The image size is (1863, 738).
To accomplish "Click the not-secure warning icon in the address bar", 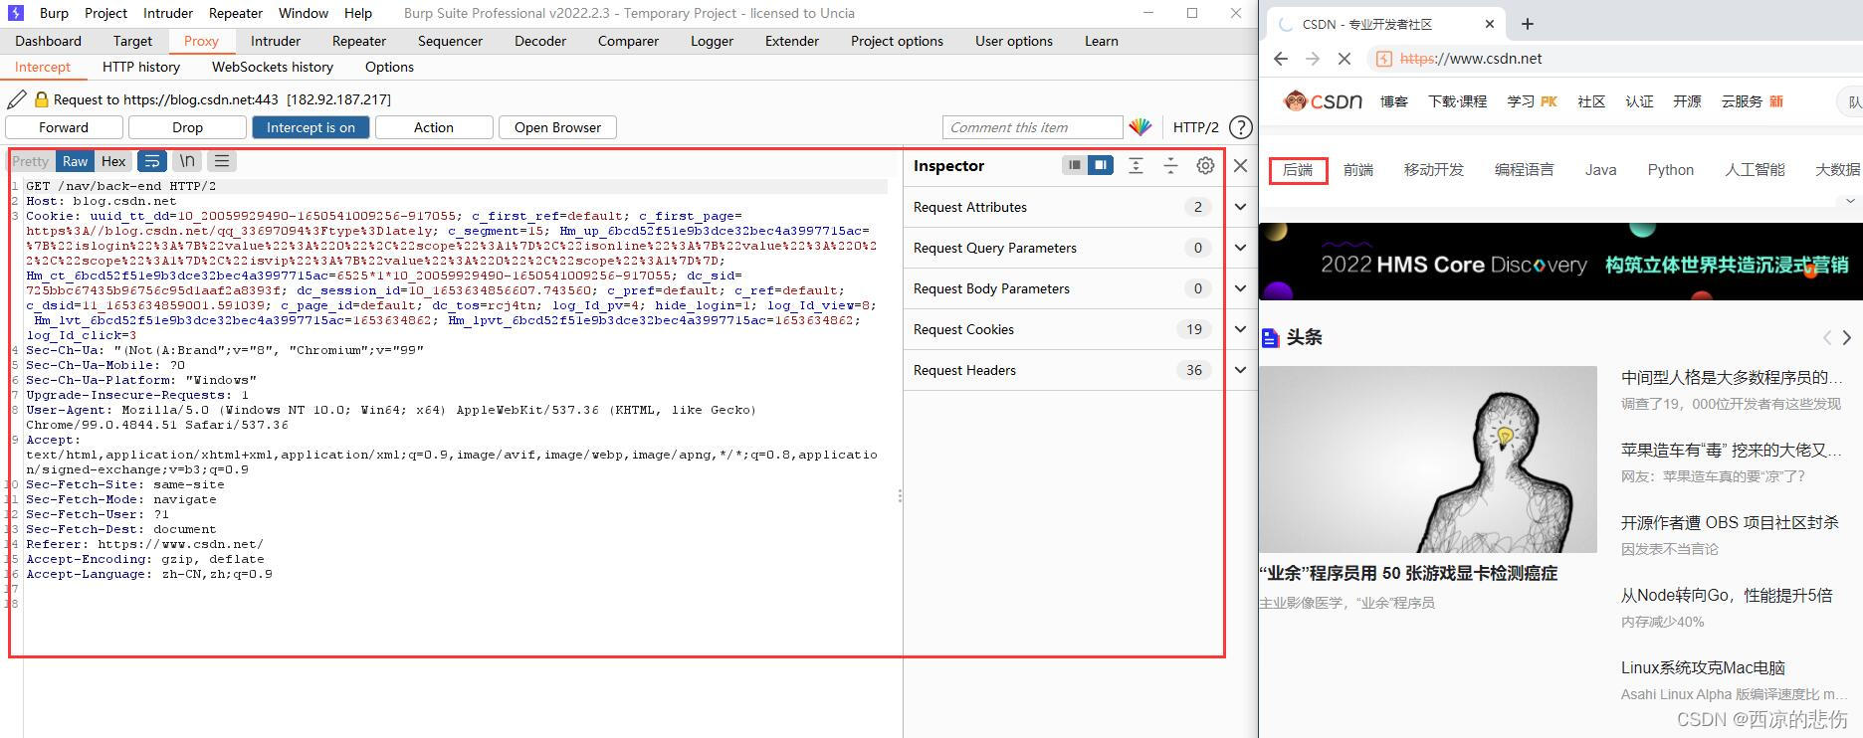I will pos(1383,59).
